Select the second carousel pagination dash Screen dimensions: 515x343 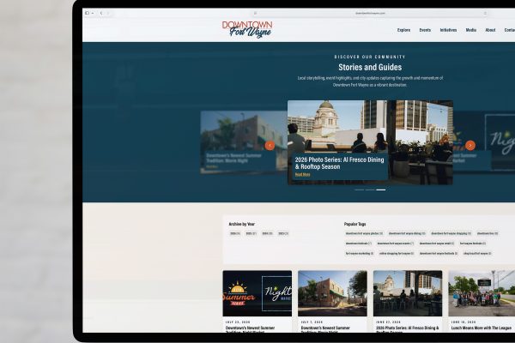(370, 190)
